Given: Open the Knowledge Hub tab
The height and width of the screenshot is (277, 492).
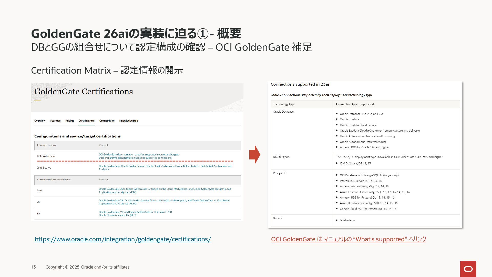Looking at the screenshot, I should (128, 121).
